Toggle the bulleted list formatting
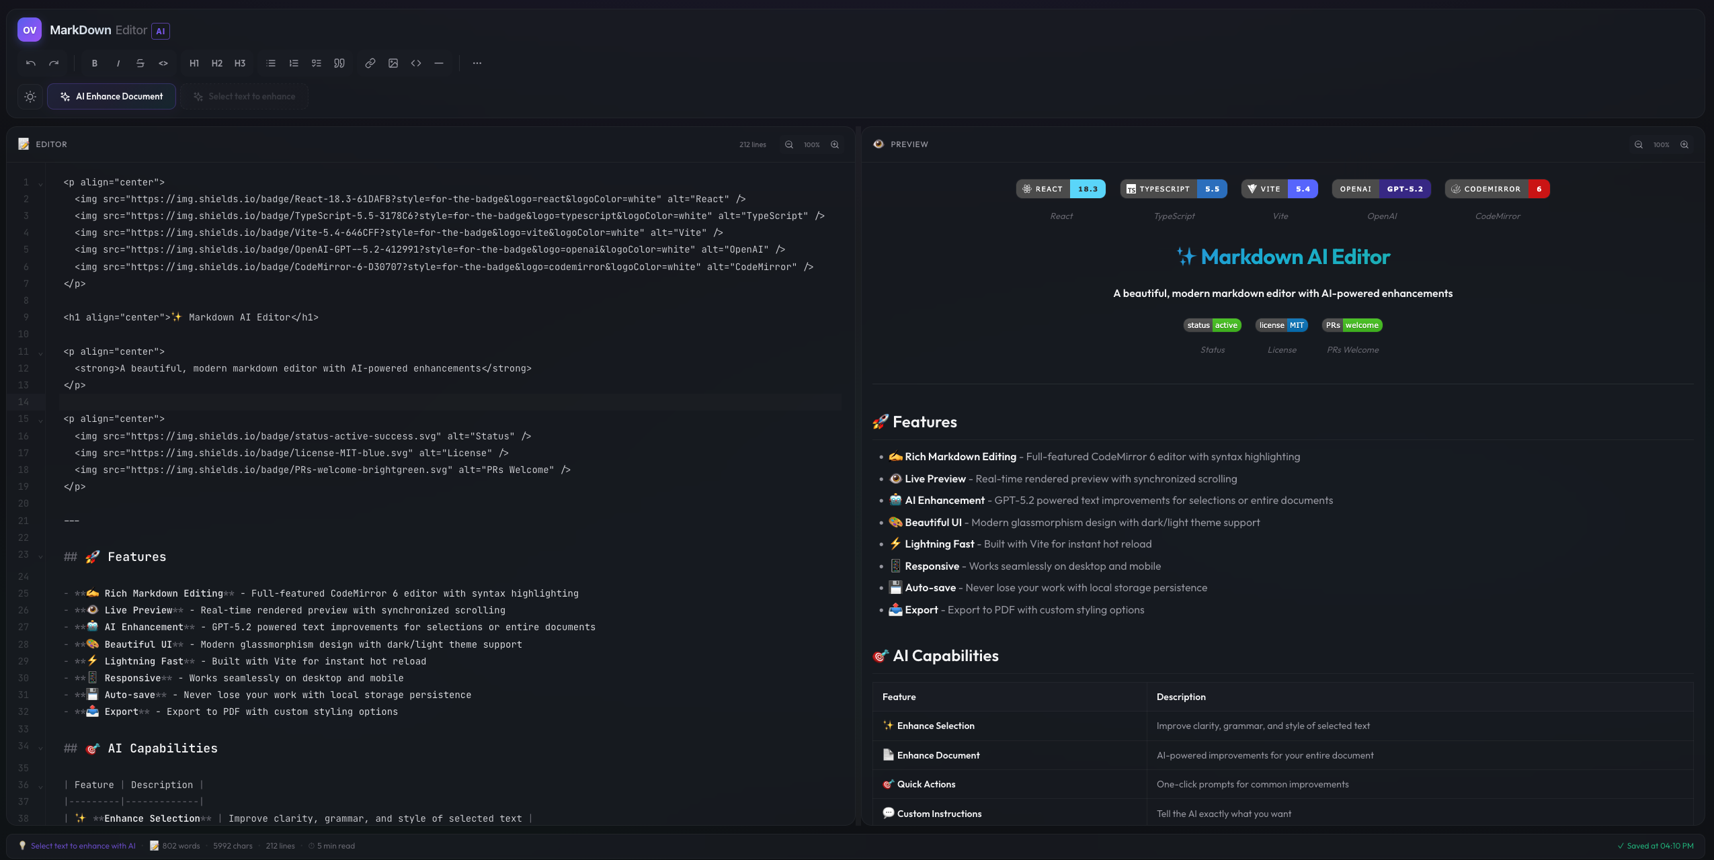 [x=270, y=63]
